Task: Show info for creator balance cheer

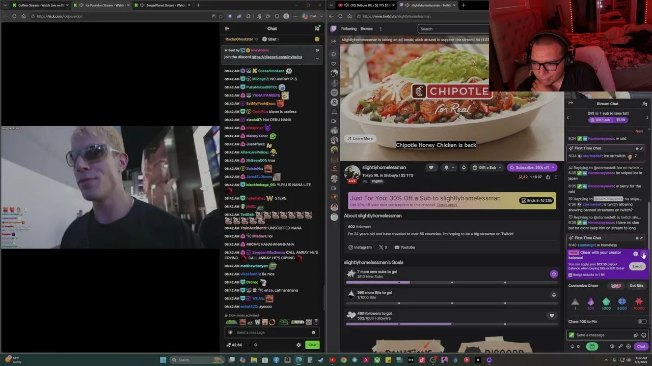Action: 635,254
